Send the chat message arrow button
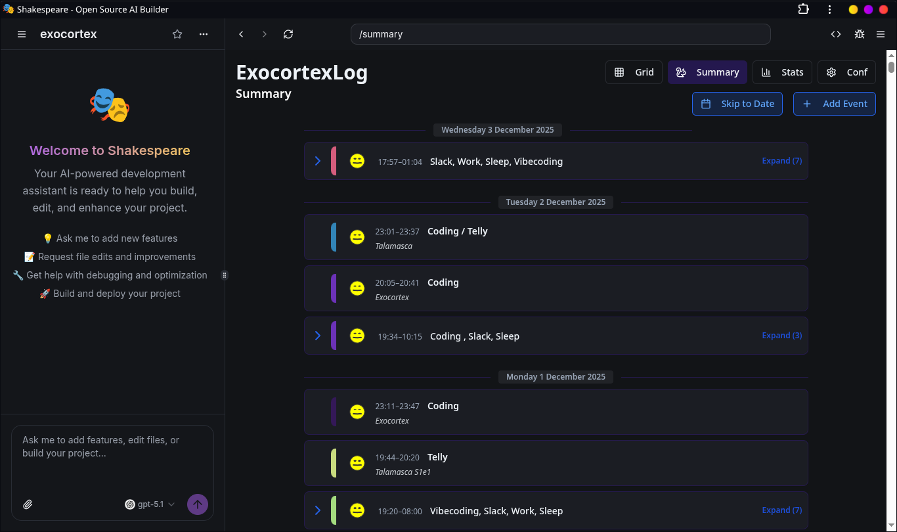 [198, 504]
